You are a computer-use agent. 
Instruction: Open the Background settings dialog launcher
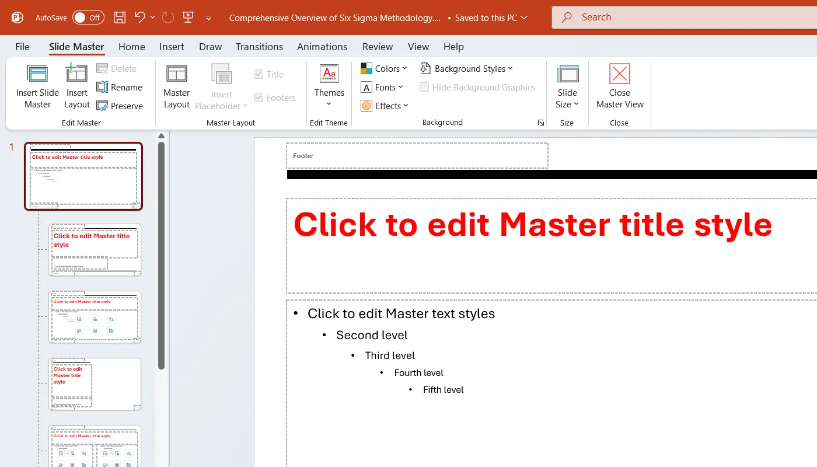[x=540, y=123]
